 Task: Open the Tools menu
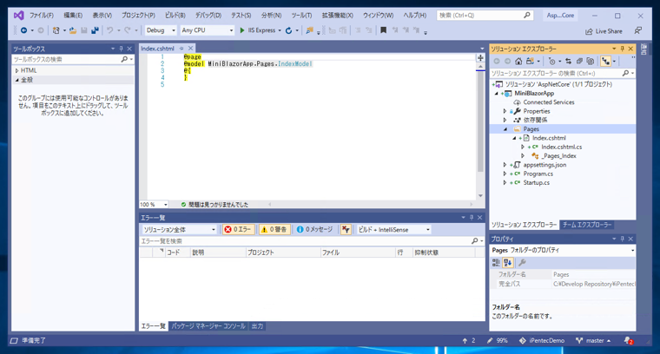(x=301, y=16)
